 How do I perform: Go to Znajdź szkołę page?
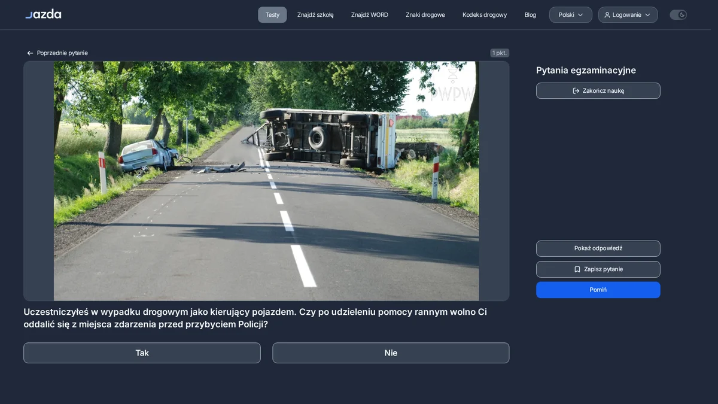tap(315, 15)
